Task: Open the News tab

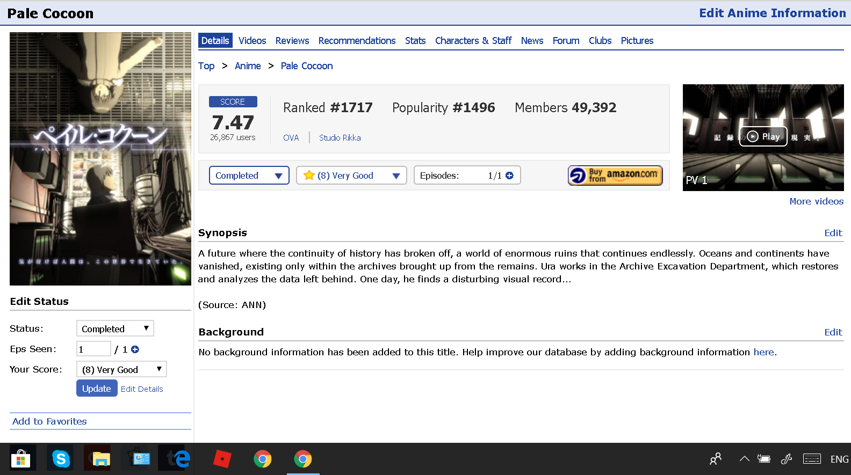Action: tap(532, 40)
